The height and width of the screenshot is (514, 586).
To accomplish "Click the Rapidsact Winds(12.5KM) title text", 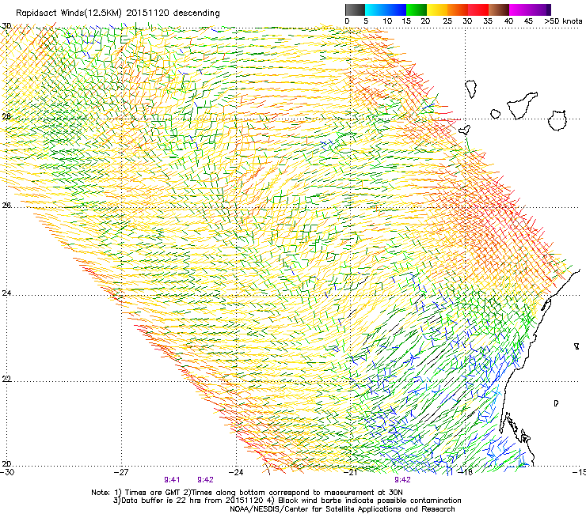I will (69, 13).
